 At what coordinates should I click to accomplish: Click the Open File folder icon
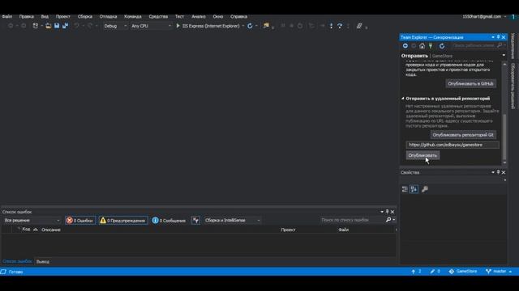49,26
